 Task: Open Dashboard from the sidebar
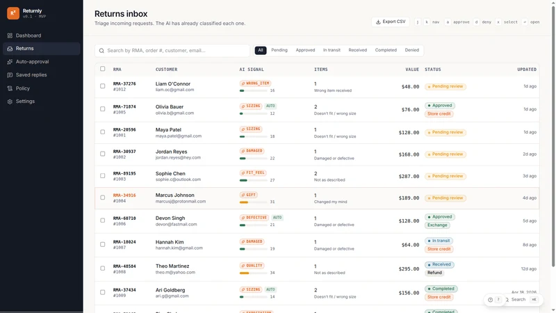[x=41, y=35]
